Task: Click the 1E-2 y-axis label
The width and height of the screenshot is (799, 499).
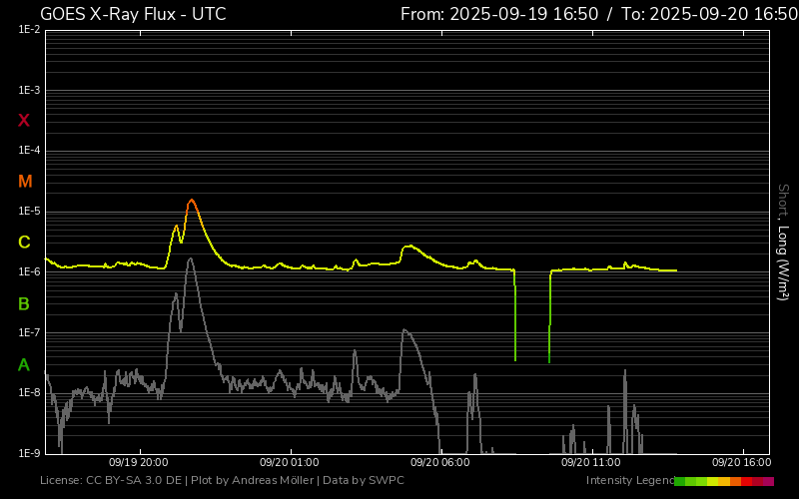Action: [x=29, y=30]
